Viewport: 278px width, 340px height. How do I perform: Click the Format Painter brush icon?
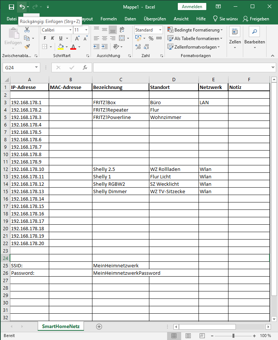[x=27, y=47]
